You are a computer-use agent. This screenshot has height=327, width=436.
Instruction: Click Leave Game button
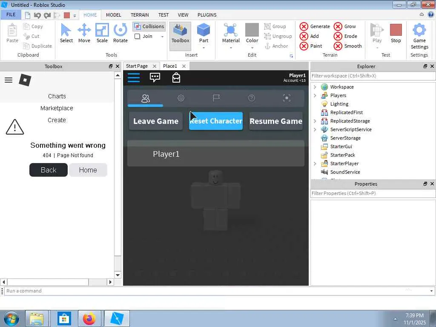(156, 121)
